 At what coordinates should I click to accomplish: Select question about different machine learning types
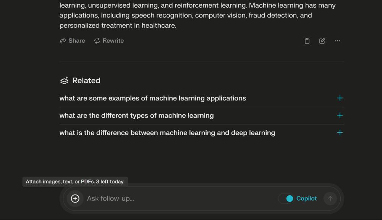click(x=136, y=116)
